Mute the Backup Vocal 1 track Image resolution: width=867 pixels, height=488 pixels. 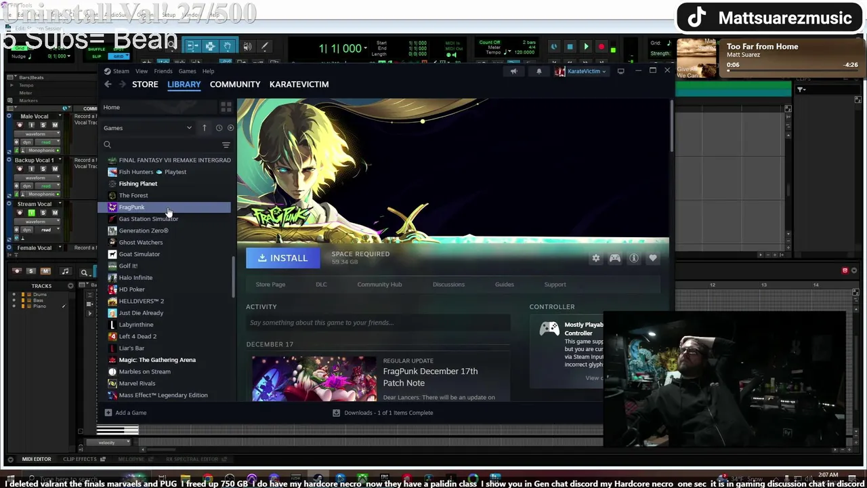55,169
